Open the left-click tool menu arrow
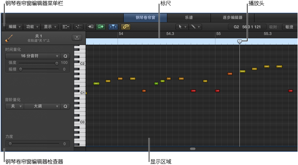 (185, 27)
